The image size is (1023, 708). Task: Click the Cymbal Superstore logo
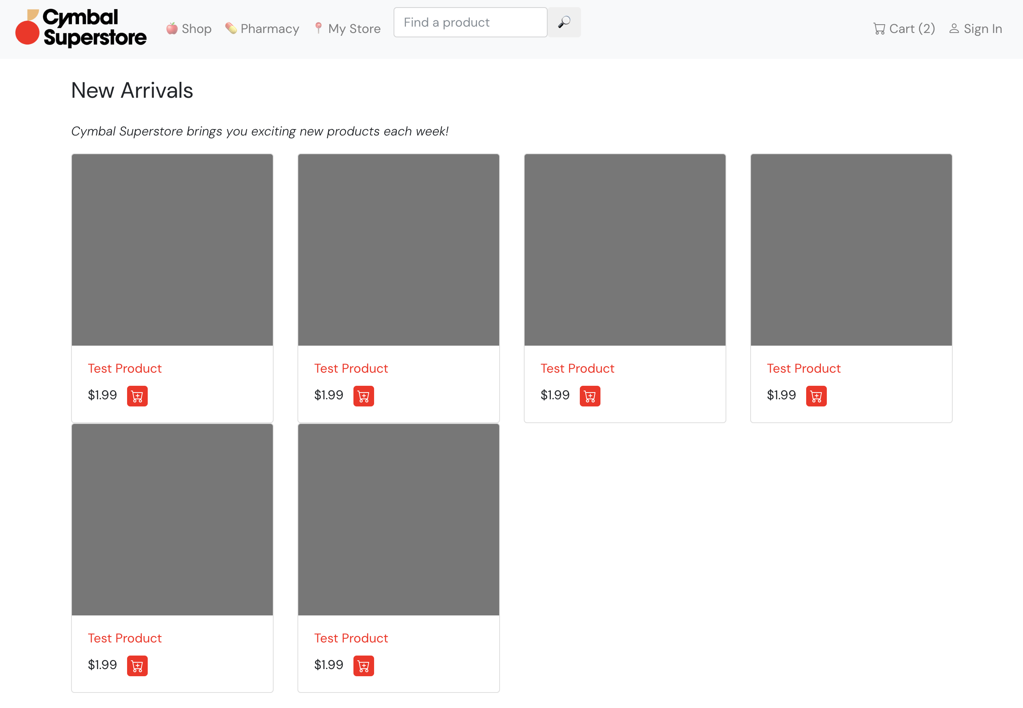click(x=81, y=28)
